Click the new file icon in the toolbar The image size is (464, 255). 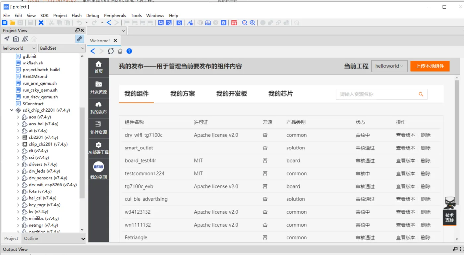tap(5, 23)
